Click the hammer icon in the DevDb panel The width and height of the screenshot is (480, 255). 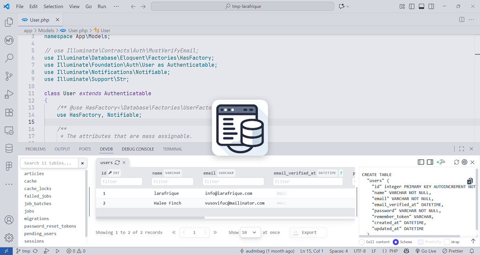click(442, 162)
